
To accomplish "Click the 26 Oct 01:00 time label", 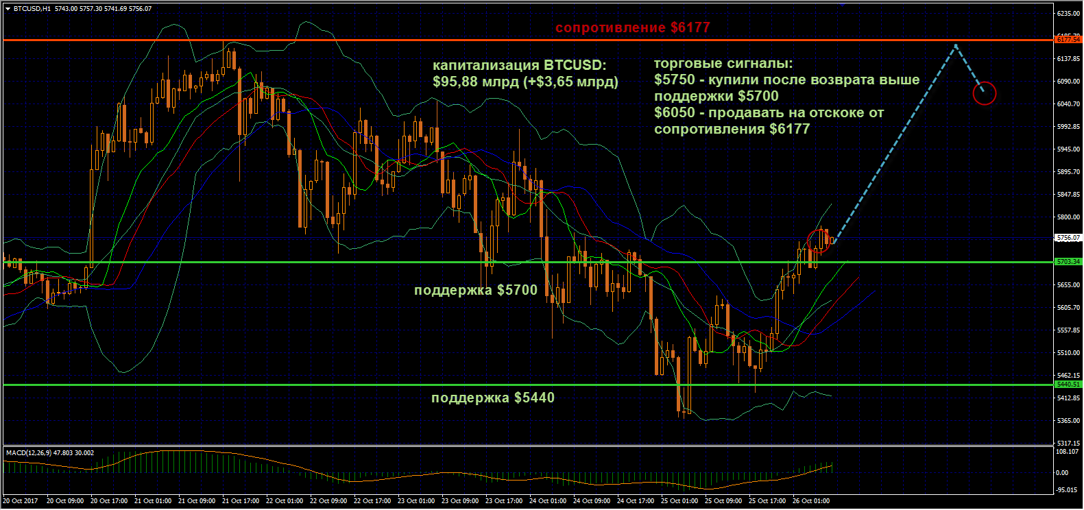I will [811, 501].
